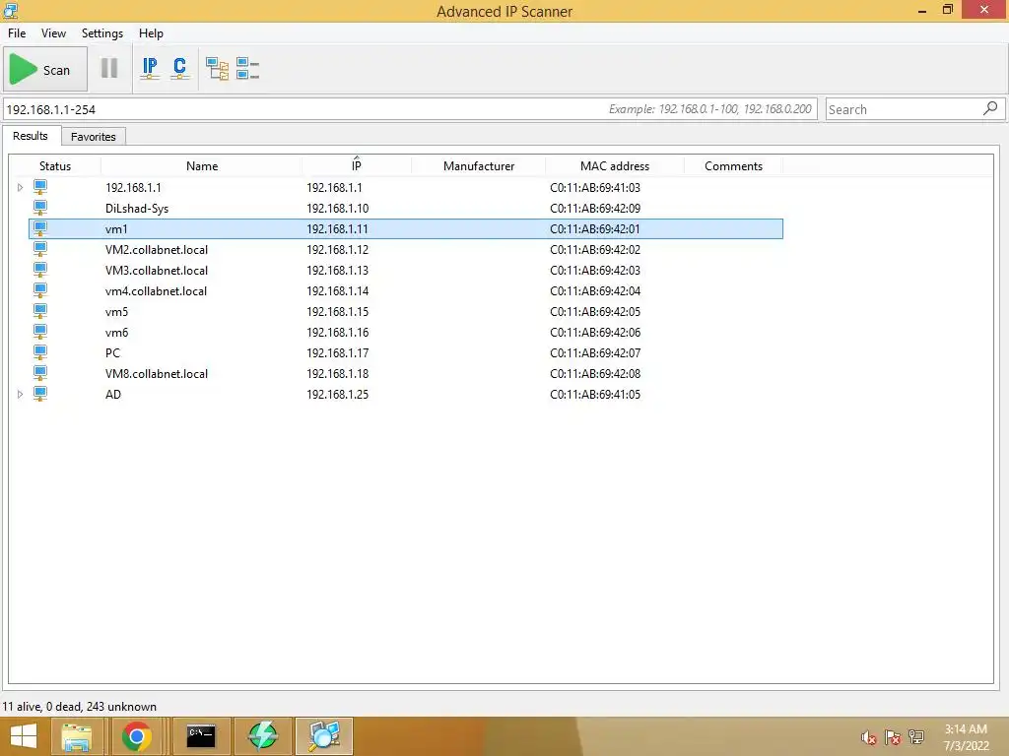Click the computer icon for vm1
Viewport: 1009px width, 756px height.
coord(39,228)
